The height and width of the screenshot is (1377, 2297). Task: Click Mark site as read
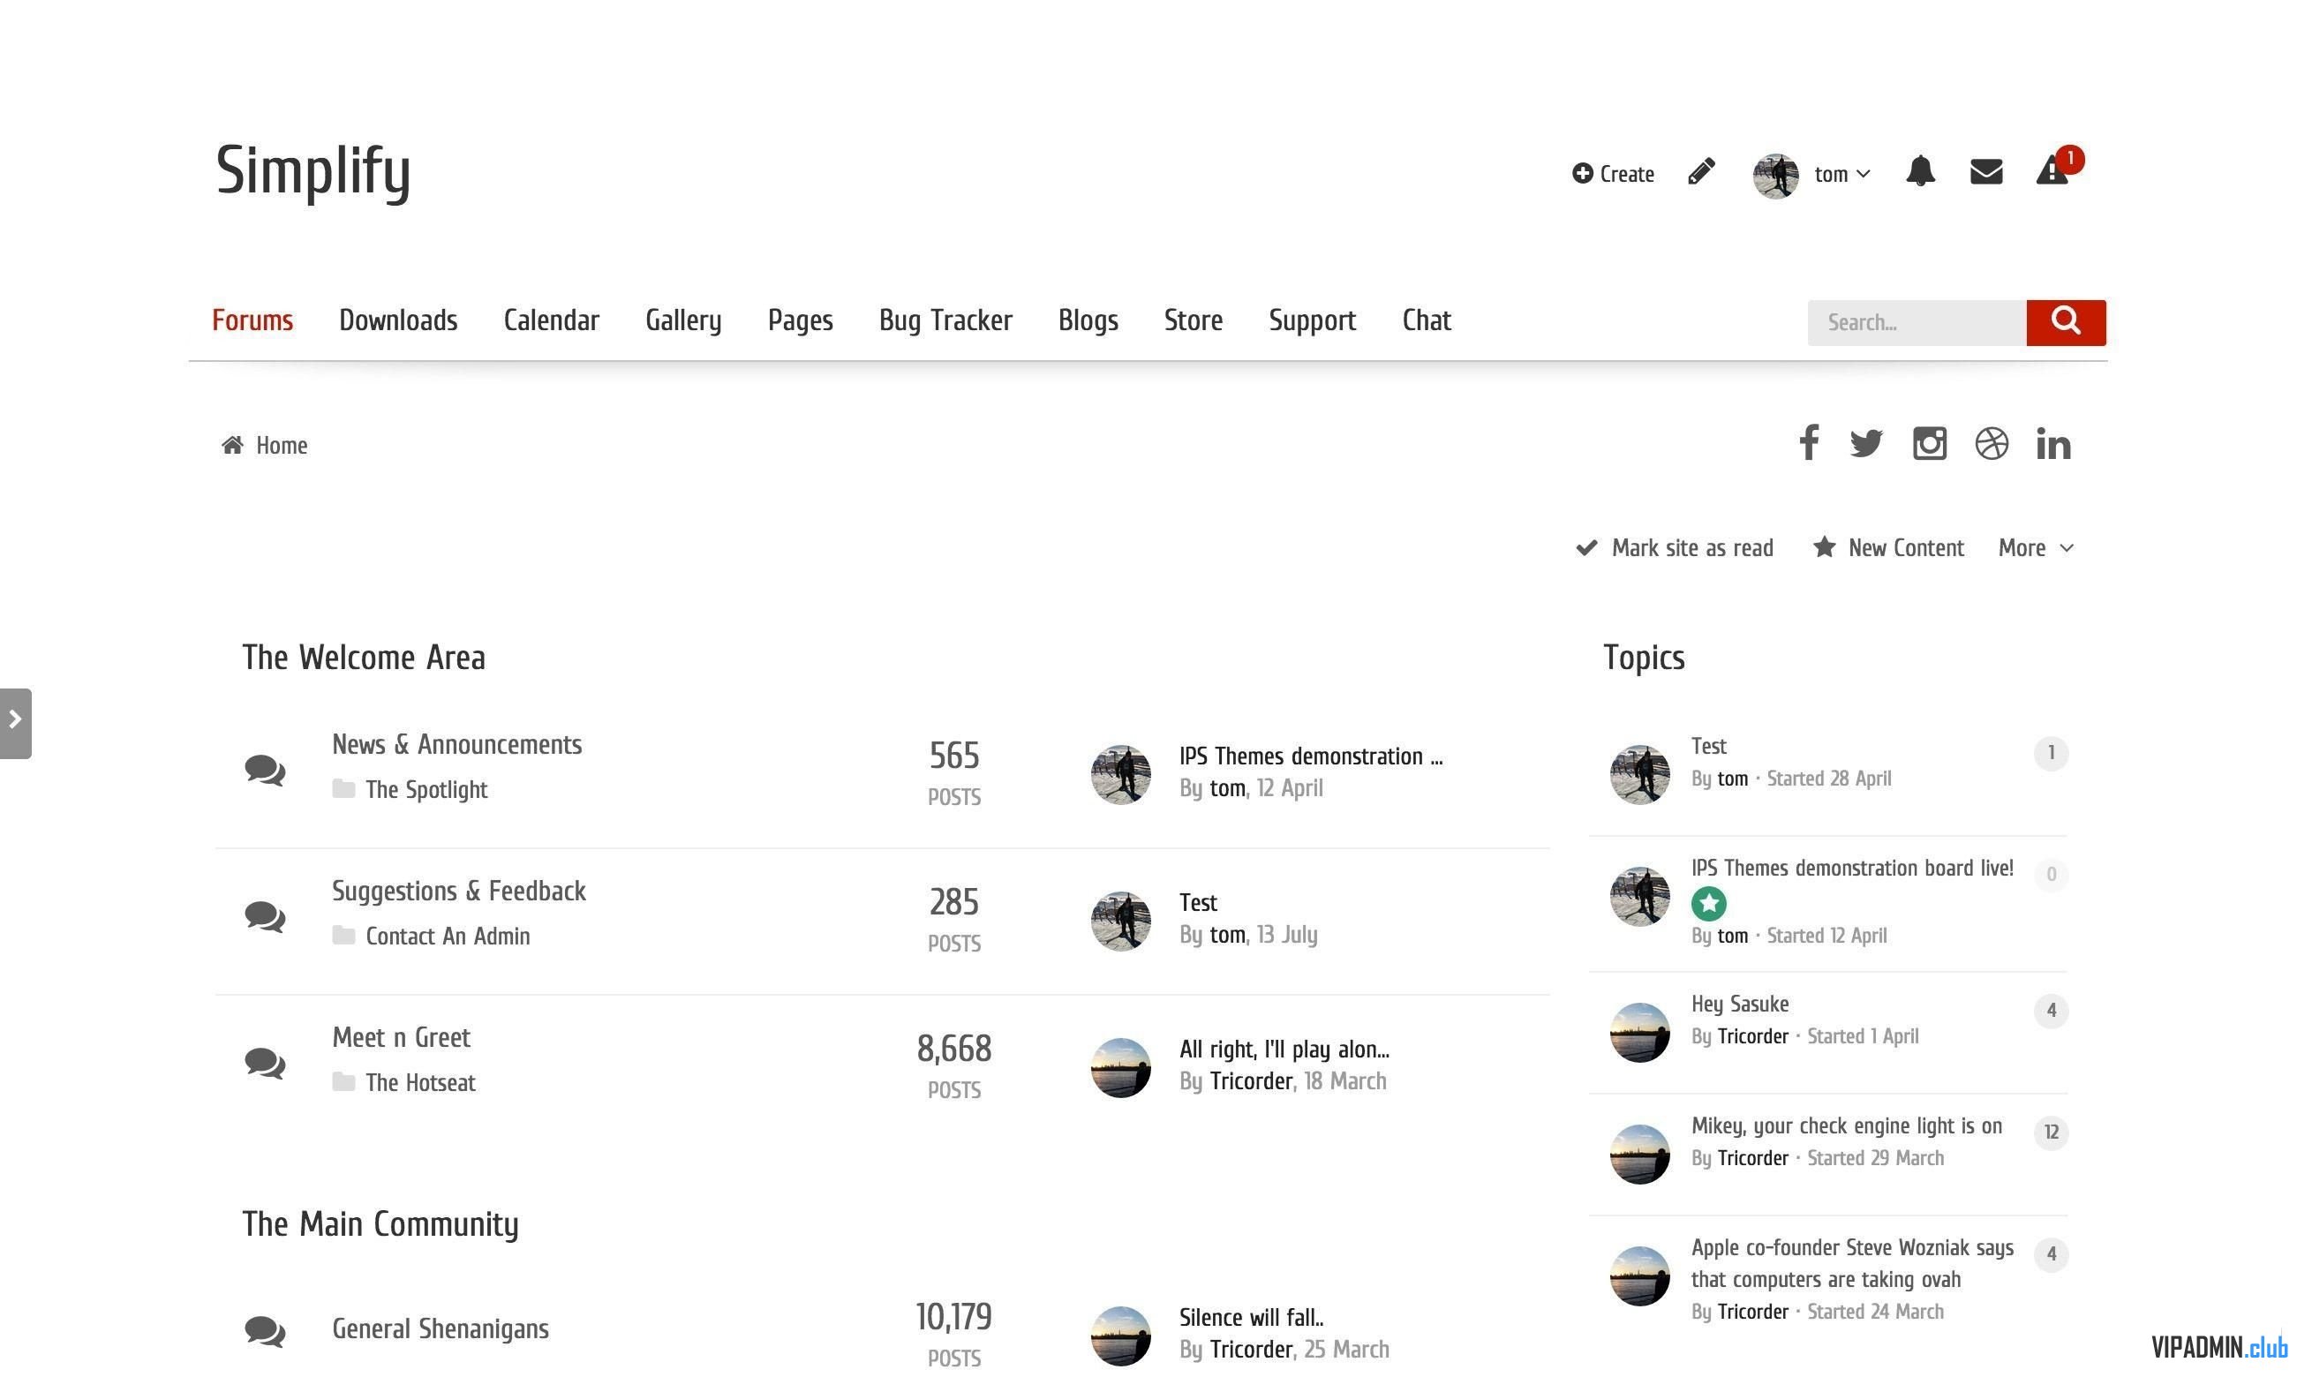(x=1674, y=547)
